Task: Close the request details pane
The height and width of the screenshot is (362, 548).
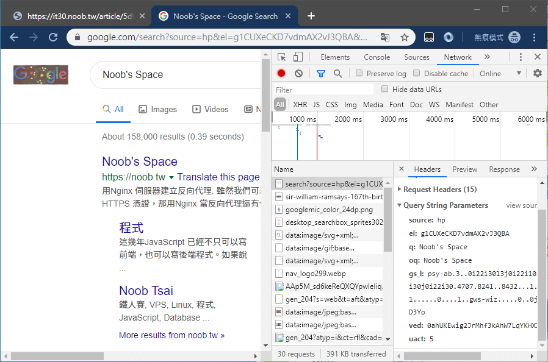Action: pyautogui.click(x=402, y=169)
